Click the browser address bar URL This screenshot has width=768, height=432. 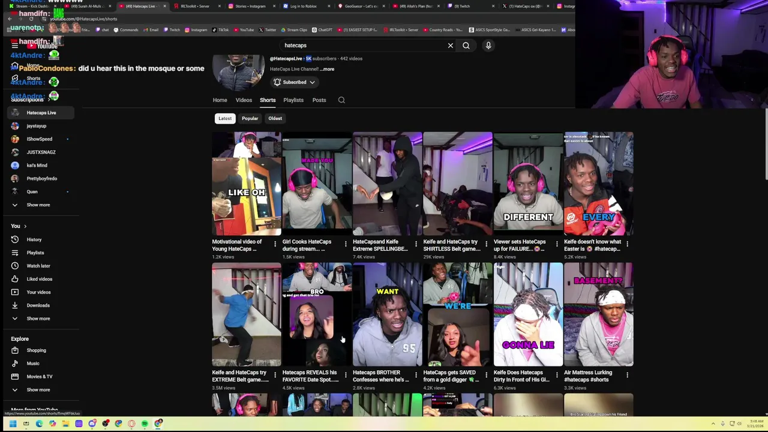point(83,19)
